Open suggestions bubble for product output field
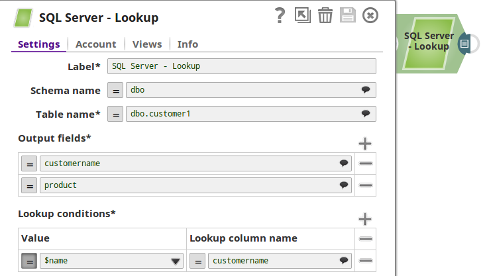The width and height of the screenshot is (489, 276). coord(344,185)
